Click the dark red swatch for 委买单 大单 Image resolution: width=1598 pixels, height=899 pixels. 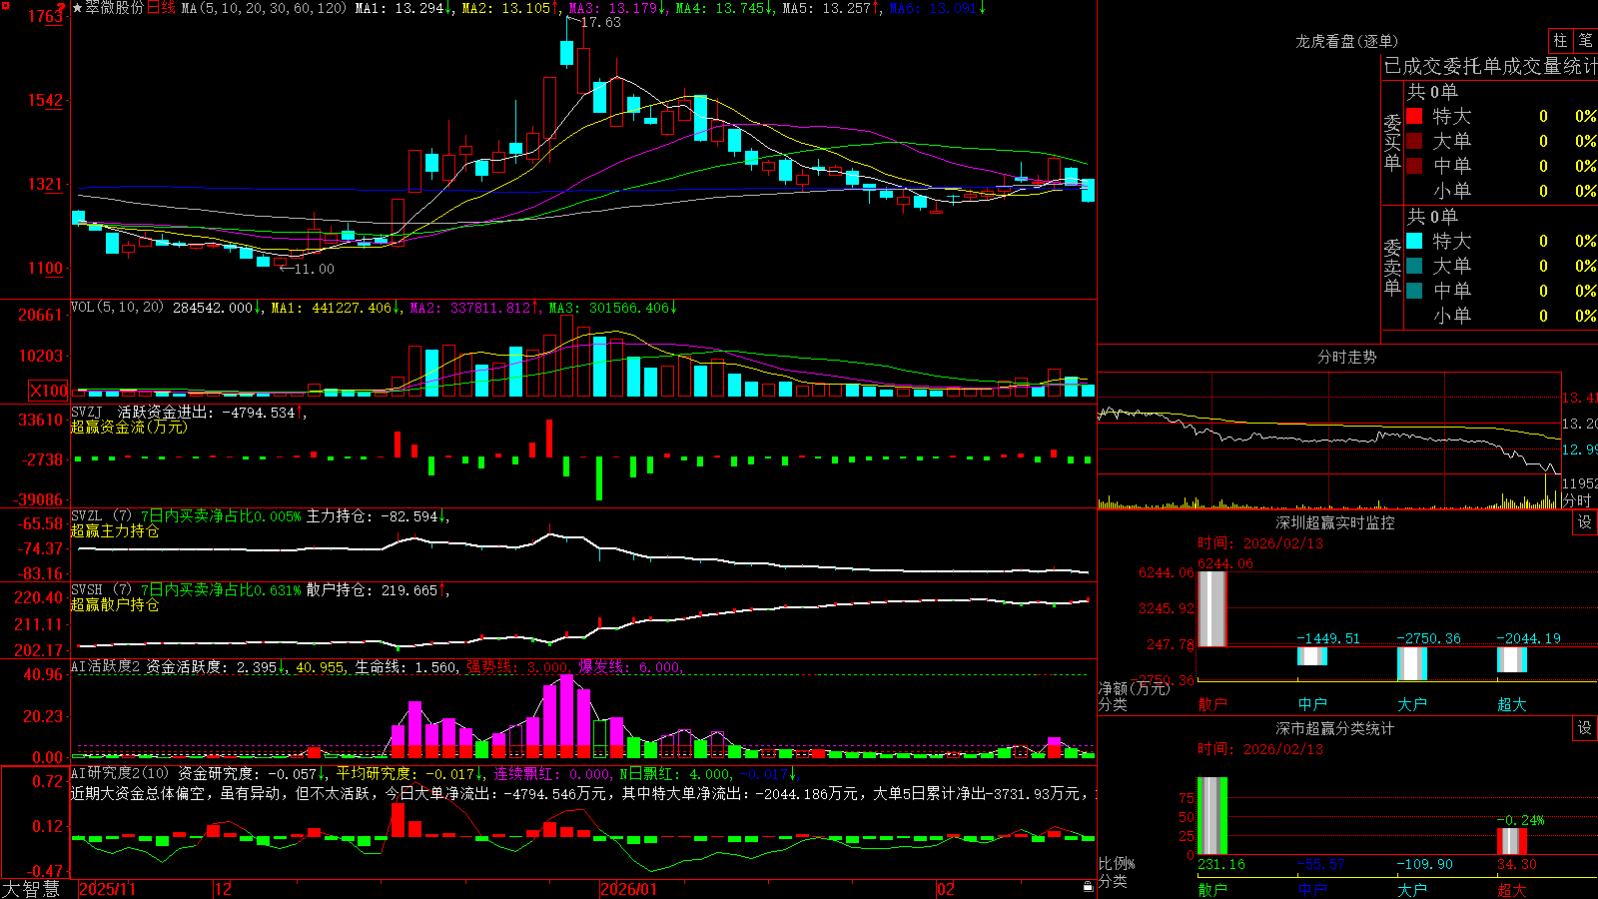pos(1414,141)
